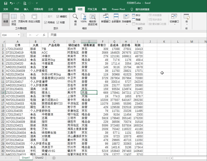Select row 10 header
Viewport: 207px width, 161px height.
pos(3,78)
